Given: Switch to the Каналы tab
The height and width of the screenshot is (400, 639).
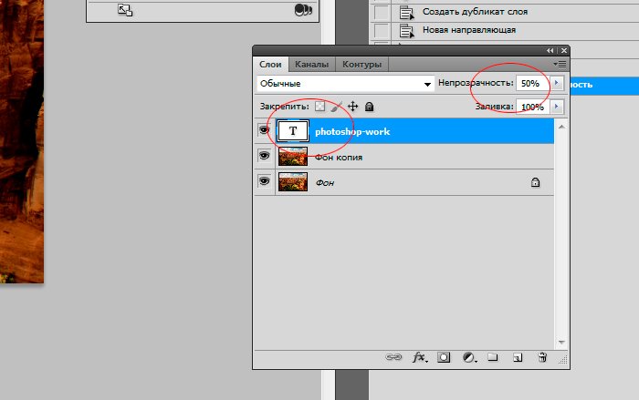Looking at the screenshot, I should tap(312, 65).
